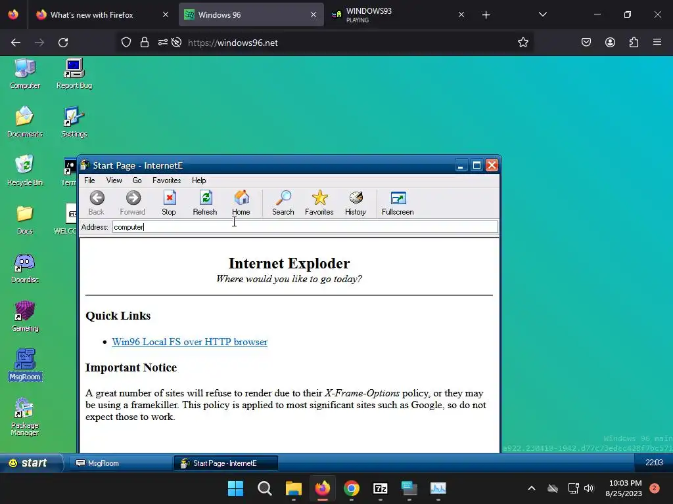Open 7-Zip from Windows taskbar
Image resolution: width=673 pixels, height=504 pixels.
[x=381, y=488]
